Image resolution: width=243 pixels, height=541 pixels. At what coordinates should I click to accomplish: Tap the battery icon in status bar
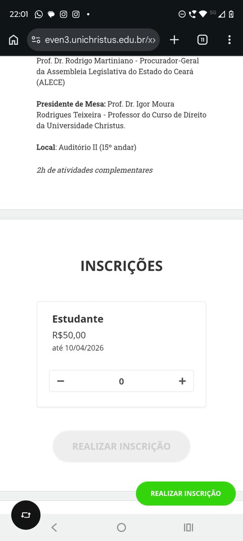(231, 14)
